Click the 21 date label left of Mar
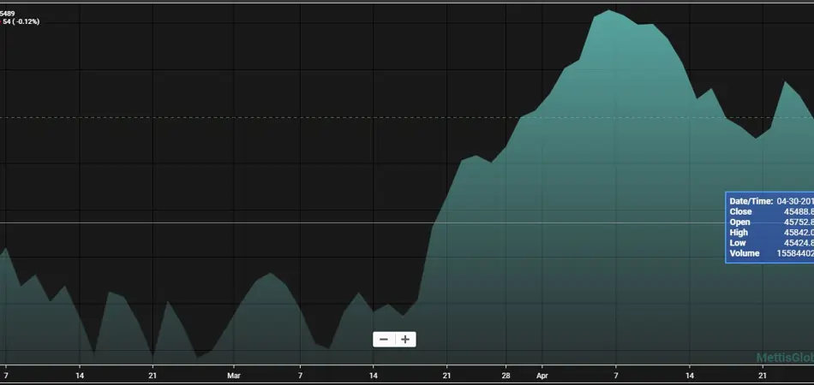This screenshot has width=814, height=385. [153, 375]
